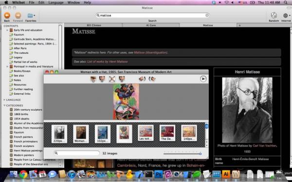Viewport: 292px width, 182px height.
Task: Open the Fauvism section in contents
Action: [x=19, y=34]
